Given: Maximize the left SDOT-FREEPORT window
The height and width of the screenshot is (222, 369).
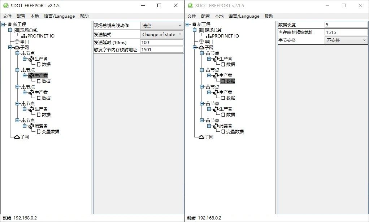Looking at the screenshot, I should coord(159,5).
